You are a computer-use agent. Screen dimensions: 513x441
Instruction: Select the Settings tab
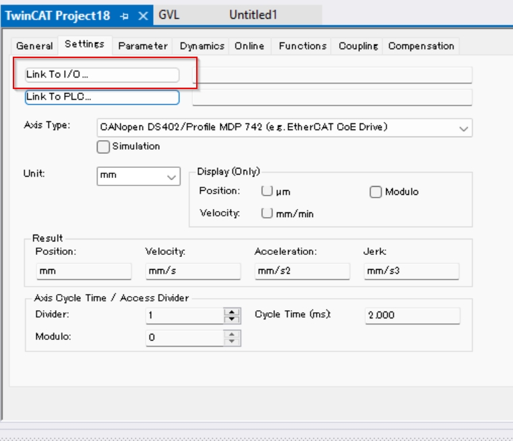point(85,44)
